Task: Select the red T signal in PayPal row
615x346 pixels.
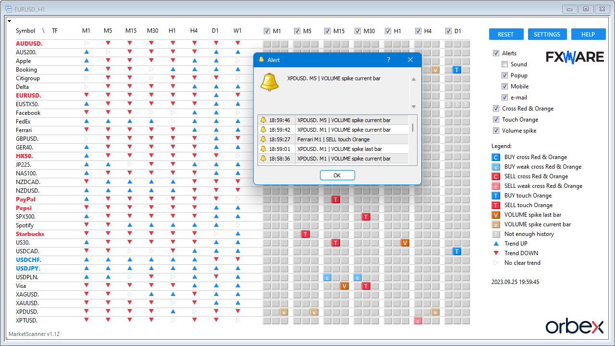Action: tap(336, 199)
